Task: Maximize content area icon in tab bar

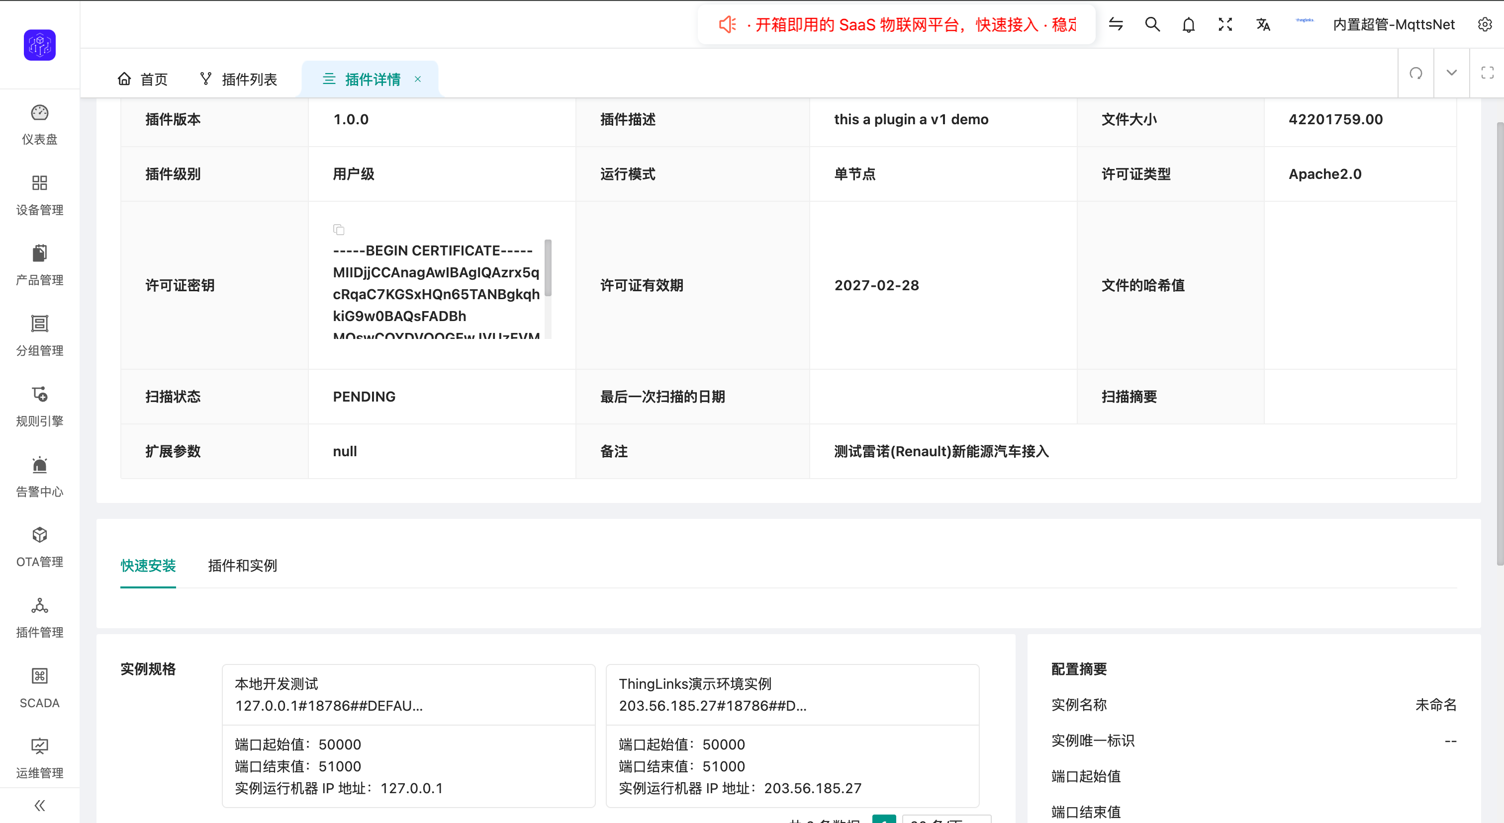Action: coord(1487,73)
